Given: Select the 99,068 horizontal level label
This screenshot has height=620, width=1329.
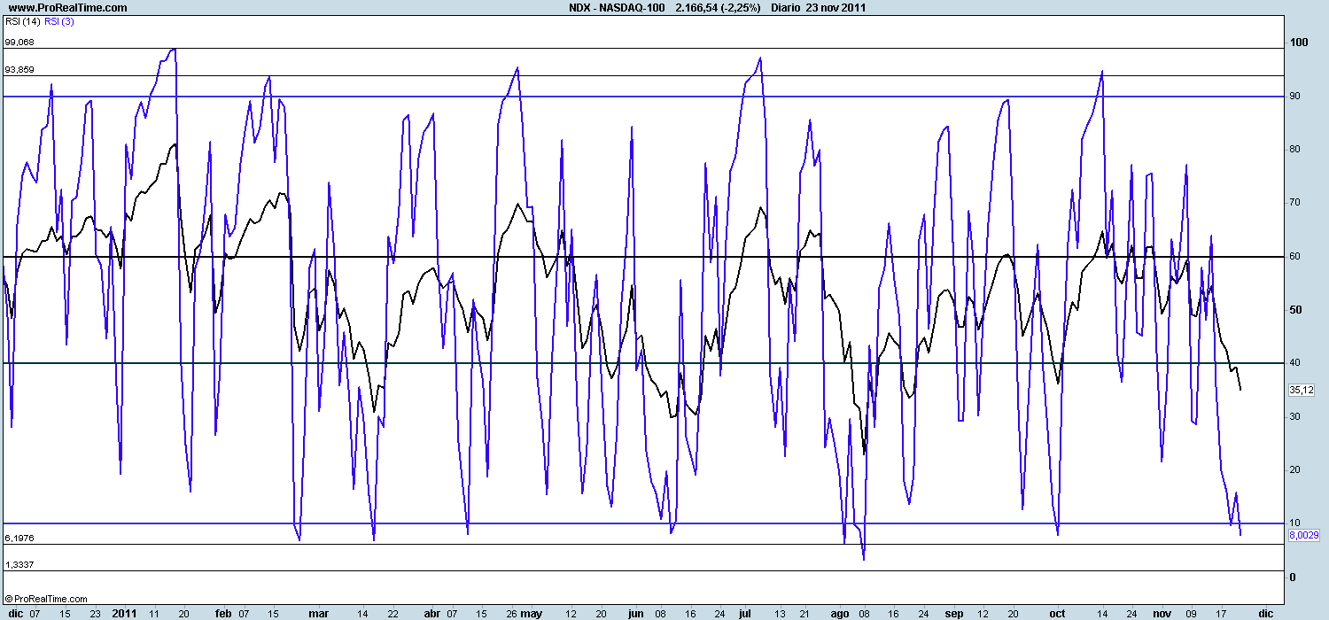Looking at the screenshot, I should pos(19,42).
